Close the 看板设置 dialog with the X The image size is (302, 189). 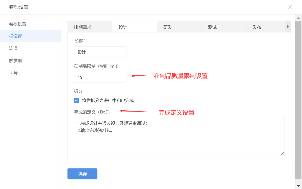click(x=290, y=7)
